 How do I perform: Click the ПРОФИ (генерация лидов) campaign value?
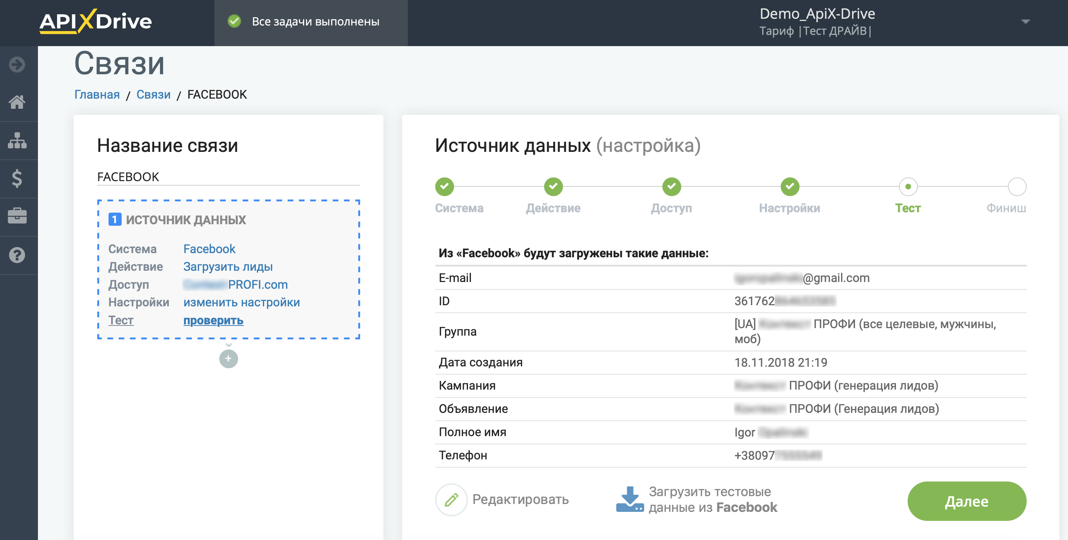(x=836, y=385)
